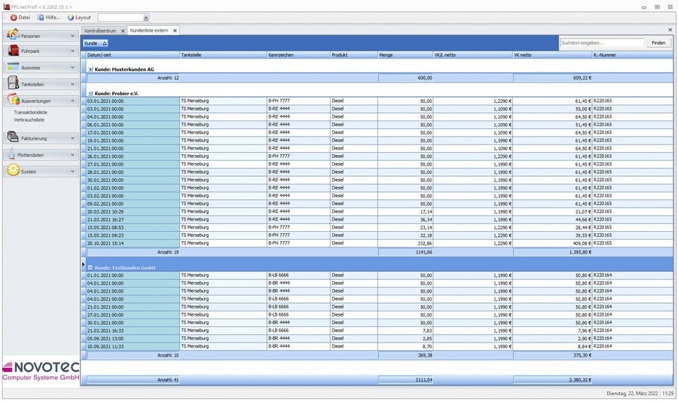The image size is (678, 401).
Task: Collapse the Auswertungen sidebar section
Action: pyautogui.click(x=73, y=101)
